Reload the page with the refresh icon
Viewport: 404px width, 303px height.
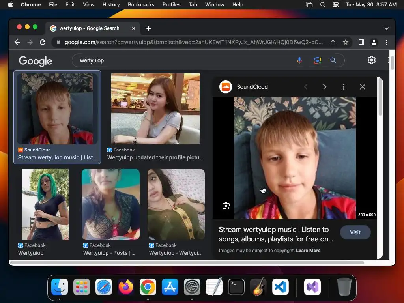click(43, 42)
